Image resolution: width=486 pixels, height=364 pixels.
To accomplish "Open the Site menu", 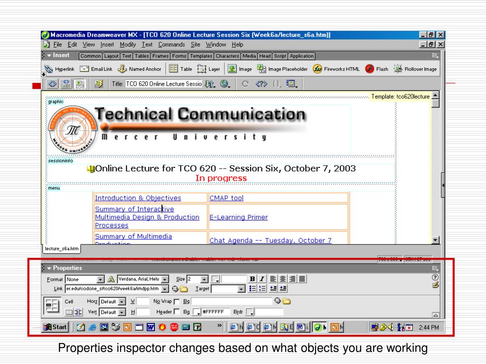I will click(195, 45).
